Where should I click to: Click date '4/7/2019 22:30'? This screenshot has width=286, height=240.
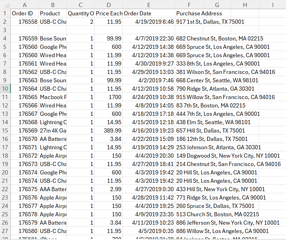coord(149,38)
